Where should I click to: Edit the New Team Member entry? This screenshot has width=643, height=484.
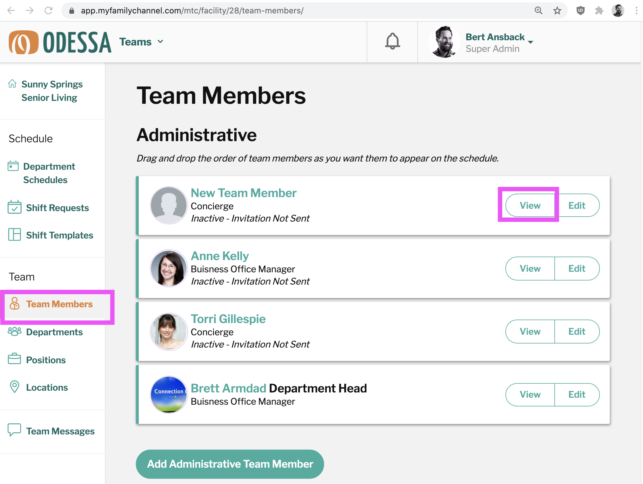pos(577,205)
